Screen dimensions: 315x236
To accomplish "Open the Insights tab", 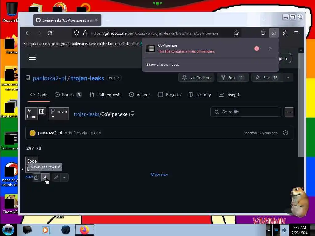I will click(x=230, y=95).
